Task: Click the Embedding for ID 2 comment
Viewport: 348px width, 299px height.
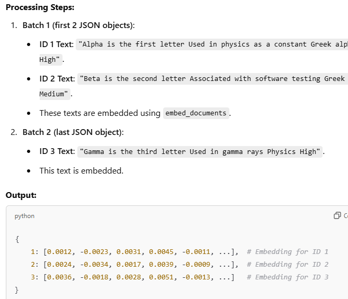Action: tap(288, 265)
